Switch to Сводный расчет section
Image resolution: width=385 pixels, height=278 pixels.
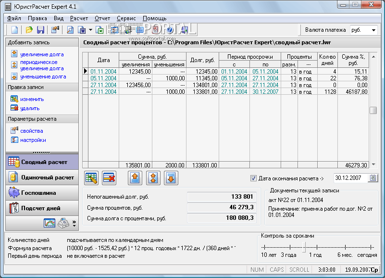coord(42,162)
